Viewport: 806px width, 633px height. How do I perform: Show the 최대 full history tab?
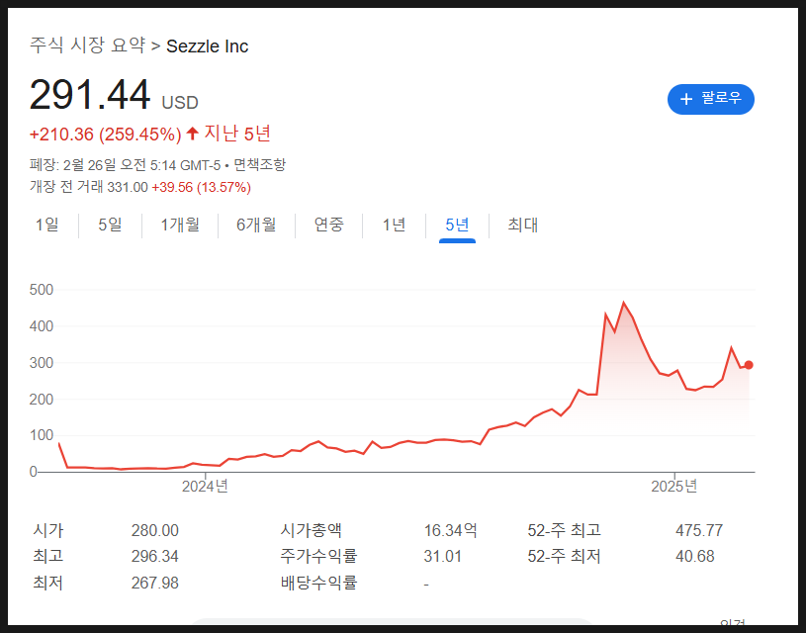point(522,225)
